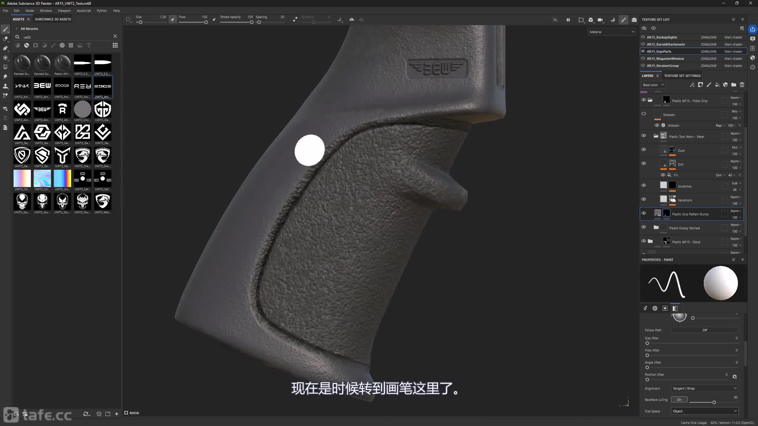Image resolution: width=758 pixels, height=426 pixels.
Task: Clear the uwt2 search field
Action: [x=115, y=36]
